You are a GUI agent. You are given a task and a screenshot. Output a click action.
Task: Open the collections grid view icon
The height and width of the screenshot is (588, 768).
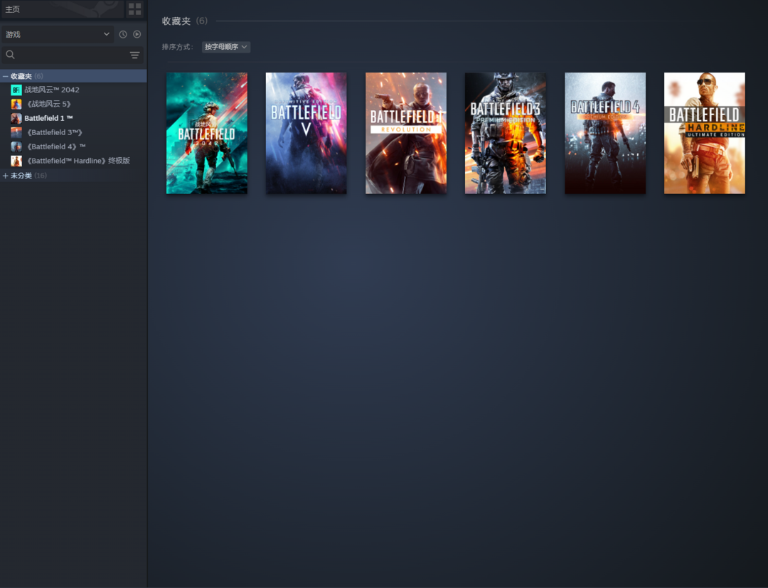134,9
